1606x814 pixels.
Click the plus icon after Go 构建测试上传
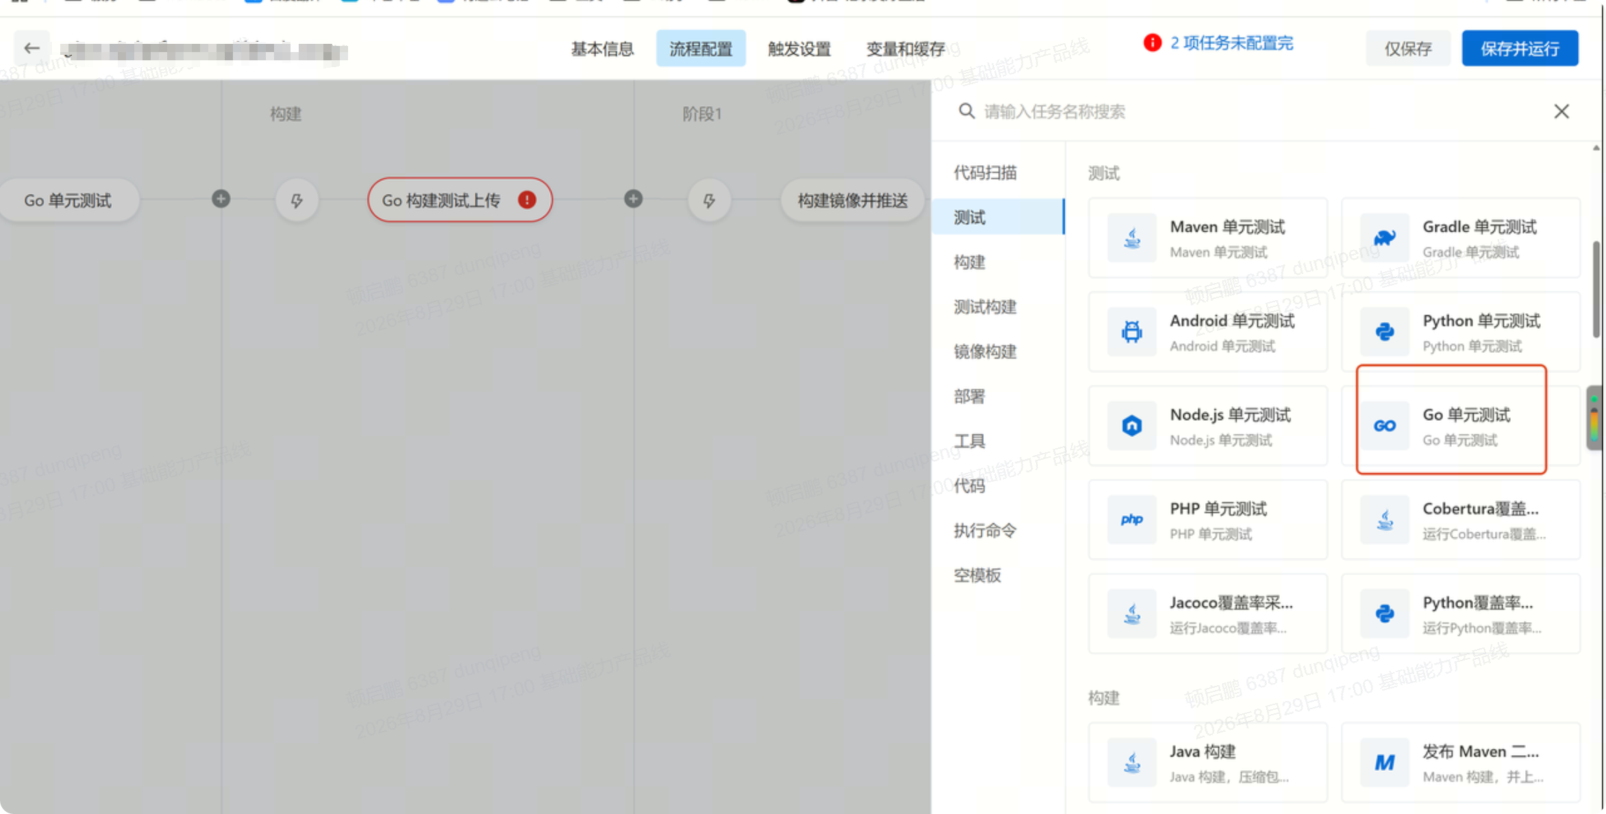(x=633, y=199)
